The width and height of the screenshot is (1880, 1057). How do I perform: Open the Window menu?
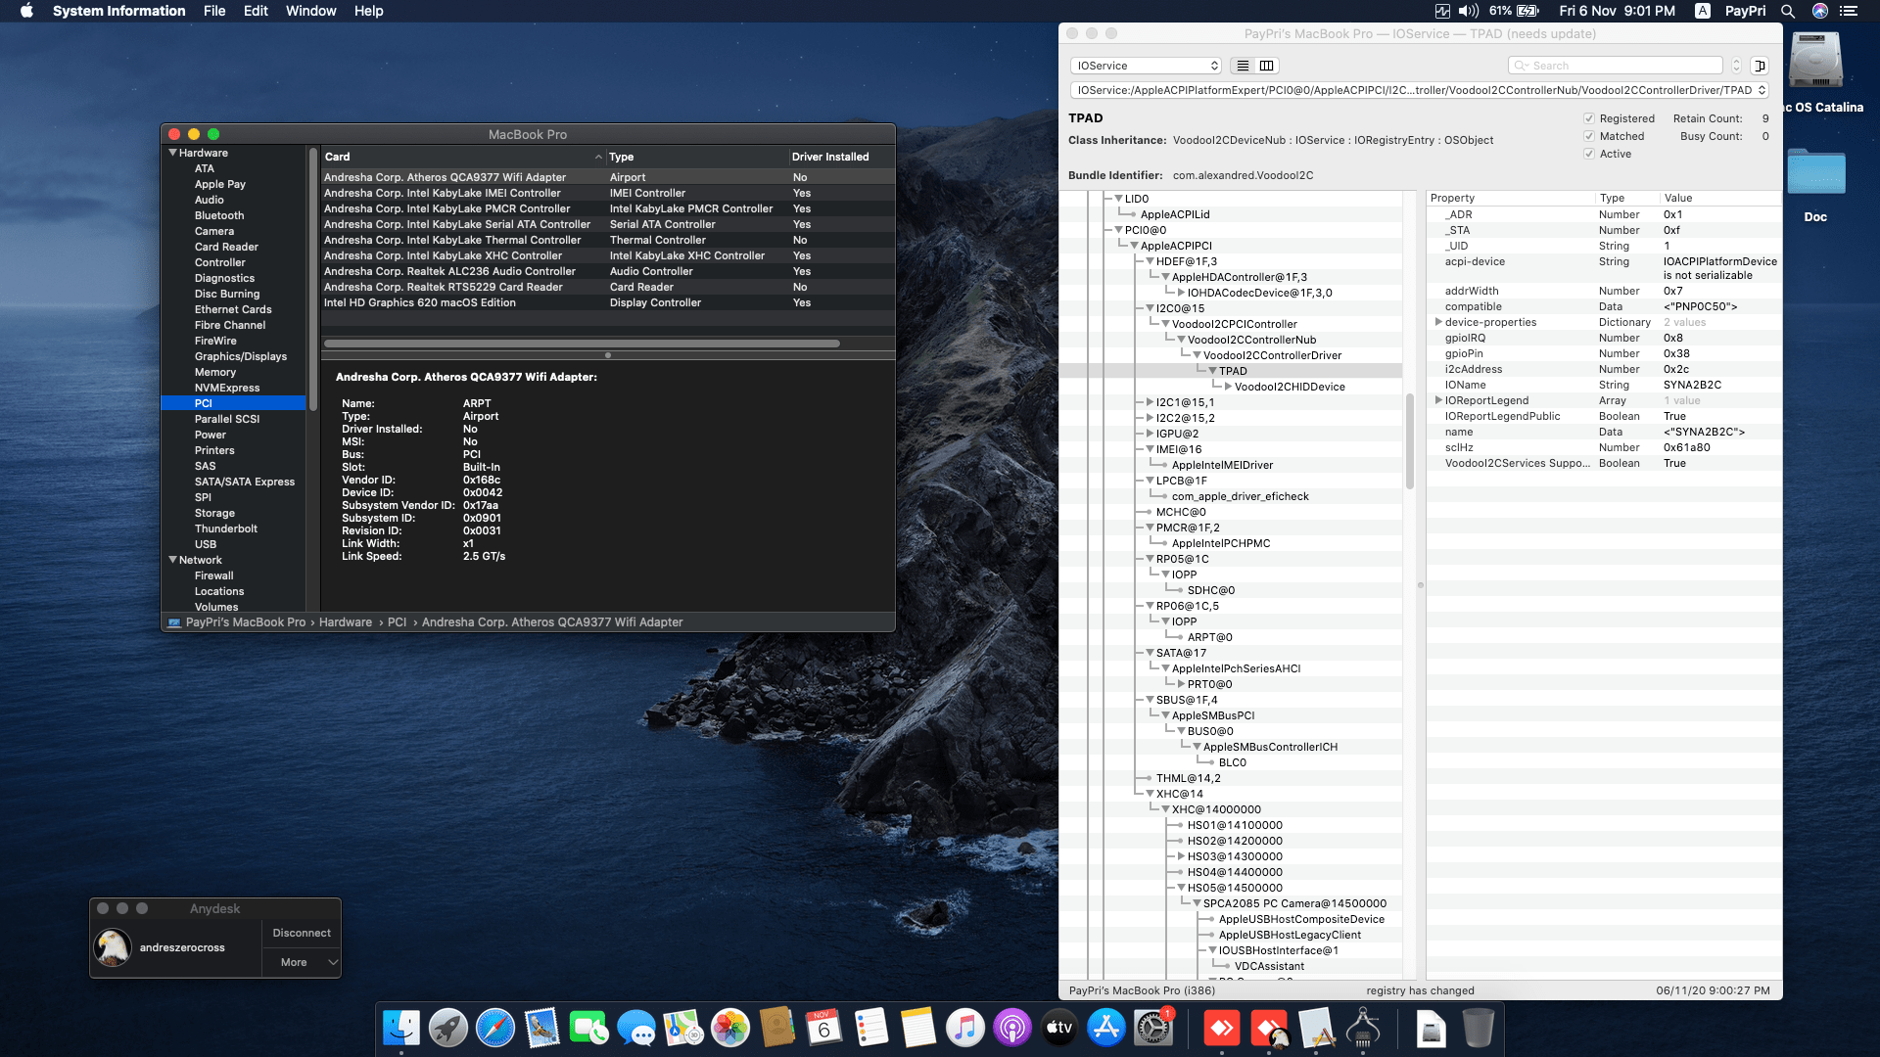310,11
